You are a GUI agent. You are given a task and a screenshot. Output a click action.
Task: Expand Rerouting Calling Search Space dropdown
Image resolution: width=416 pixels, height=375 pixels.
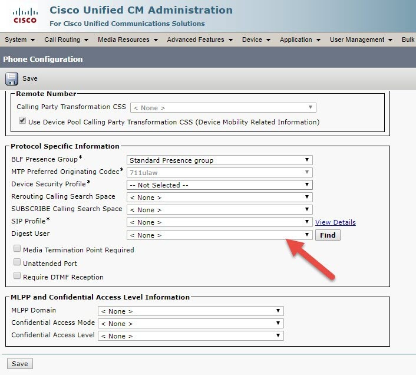coord(220,197)
